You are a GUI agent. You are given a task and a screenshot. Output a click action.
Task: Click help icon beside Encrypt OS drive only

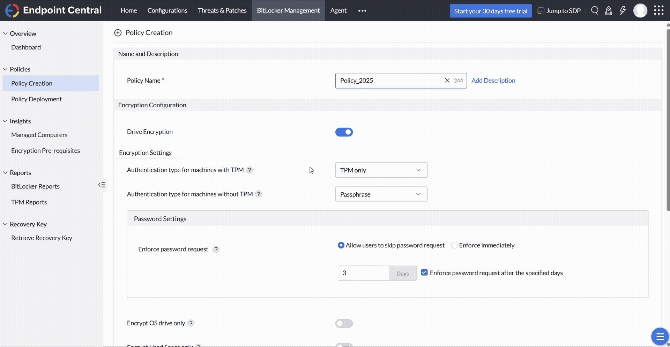[x=191, y=323]
